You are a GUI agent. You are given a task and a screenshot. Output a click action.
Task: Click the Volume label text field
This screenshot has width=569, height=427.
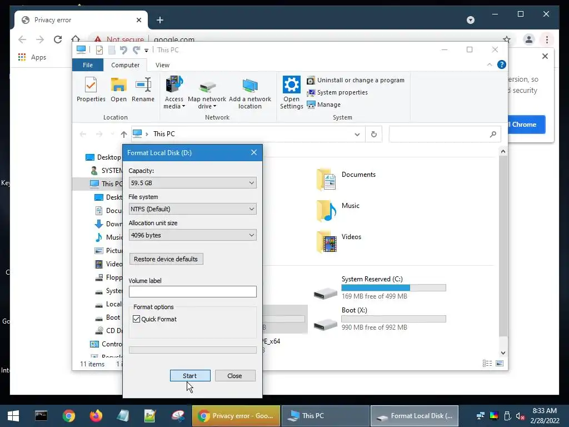coord(192,291)
